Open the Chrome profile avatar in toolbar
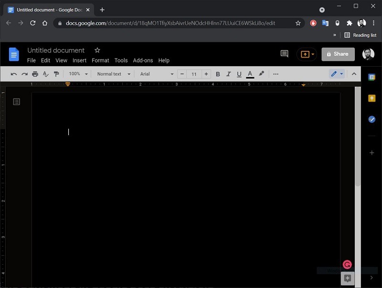This screenshot has height=288, width=382. tap(361, 23)
